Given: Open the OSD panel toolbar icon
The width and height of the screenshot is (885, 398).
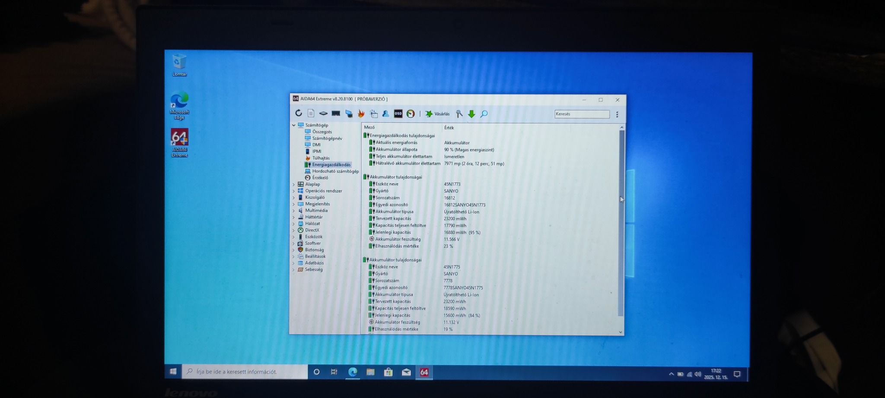Looking at the screenshot, I should pyautogui.click(x=398, y=114).
